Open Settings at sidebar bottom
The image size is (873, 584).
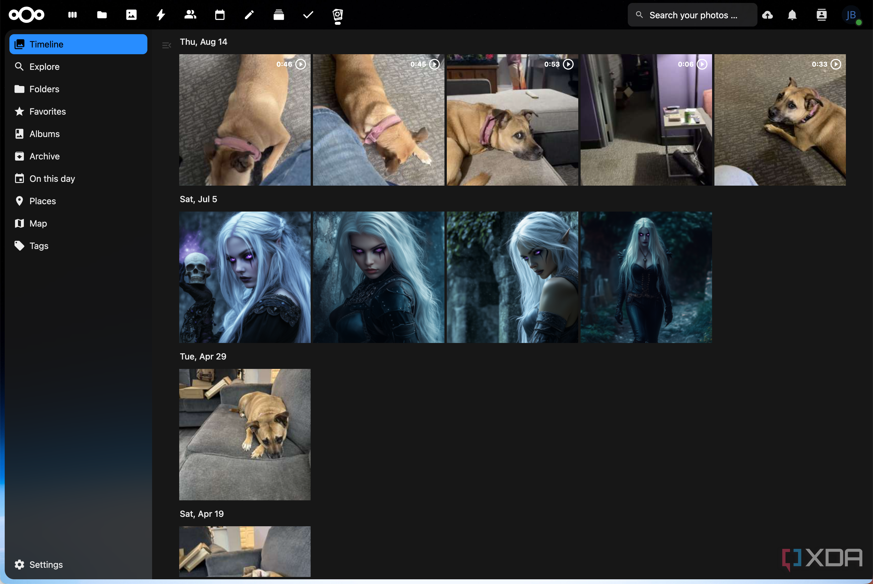coord(78,564)
